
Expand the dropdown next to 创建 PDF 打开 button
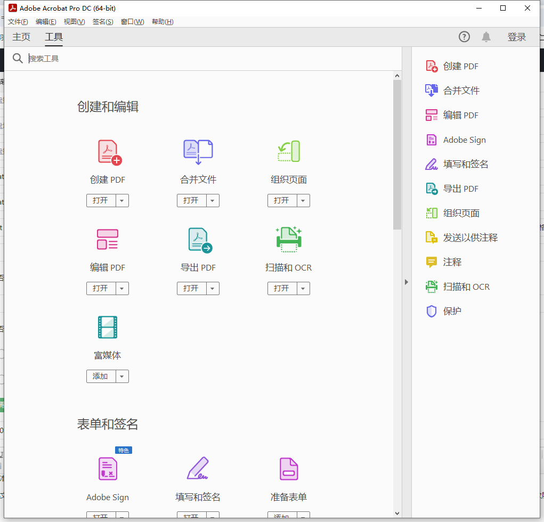pyautogui.click(x=122, y=201)
